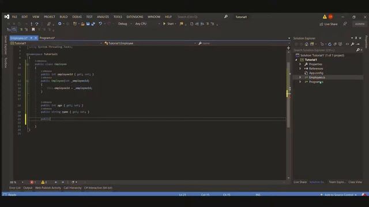Screen dimensions: 369x207
Task: Click the Solution Explorer Collapse All icon
Action: (335, 44)
